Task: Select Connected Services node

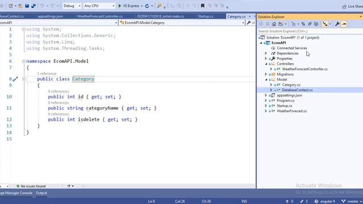Action: pos(292,48)
